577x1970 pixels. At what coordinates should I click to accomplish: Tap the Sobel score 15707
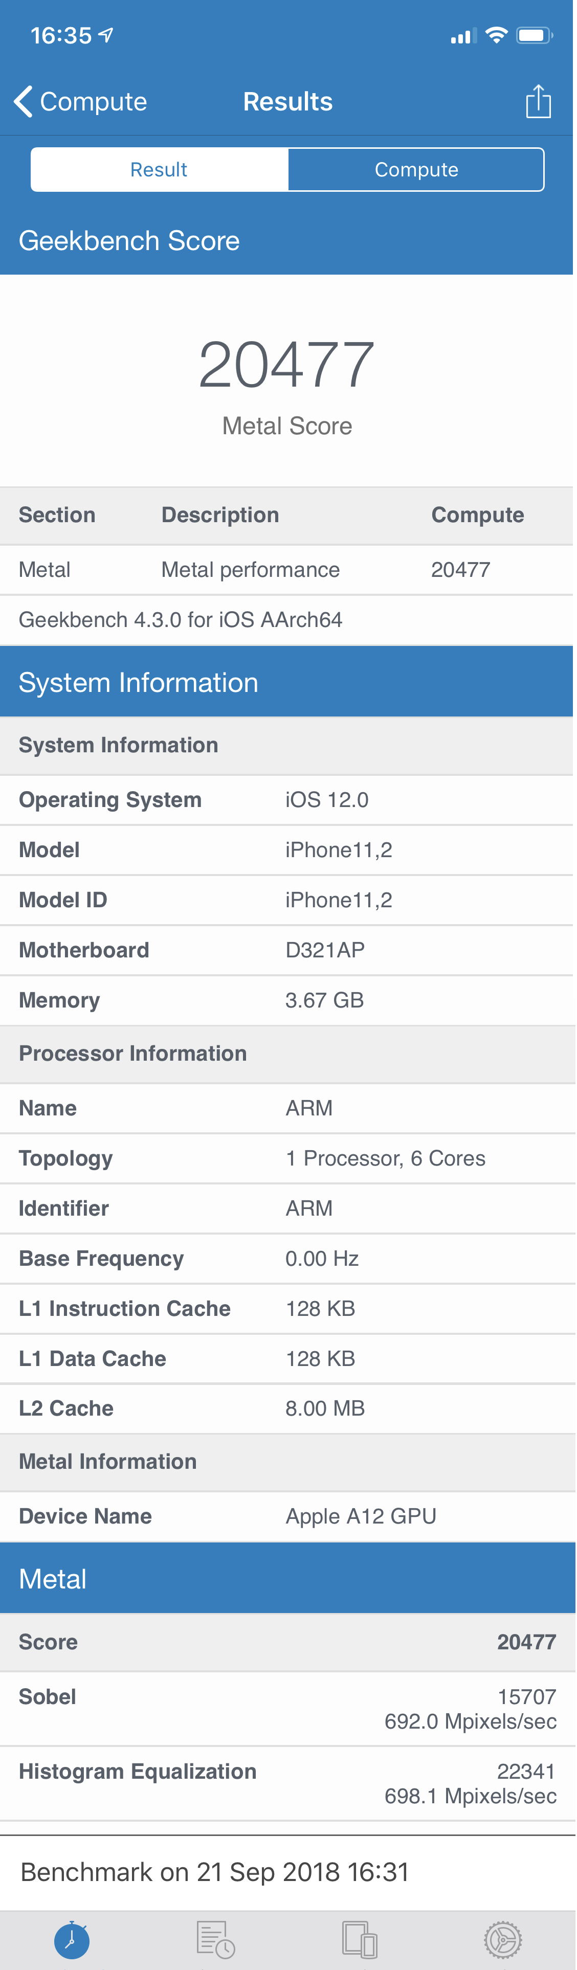[526, 1697]
